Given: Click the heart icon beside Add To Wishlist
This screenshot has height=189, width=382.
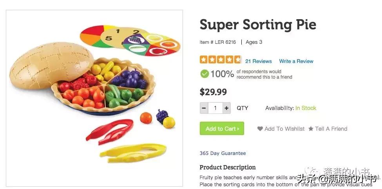Looking at the screenshot, I should 260,129.
